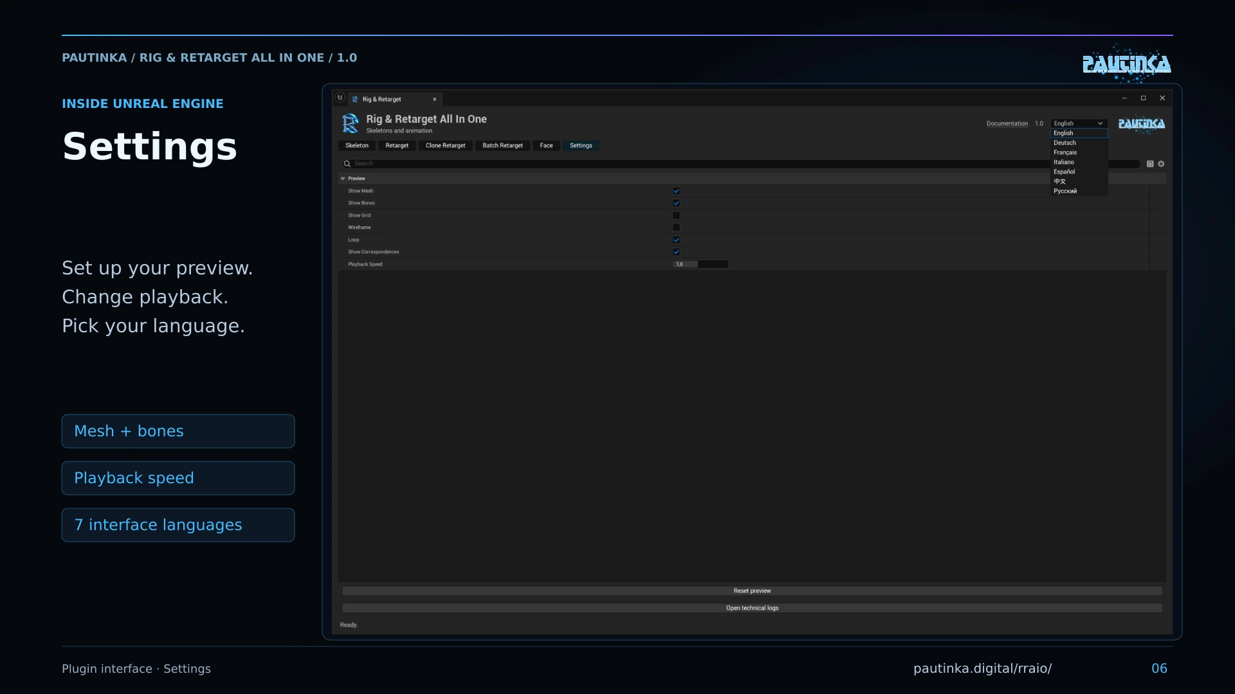The width and height of the screenshot is (1235, 694).
Task: Toggle the Show Bones checkbox
Action: pos(676,203)
